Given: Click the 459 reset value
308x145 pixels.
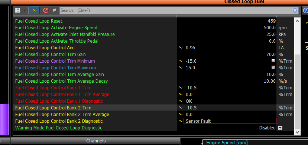Looking at the screenshot, I should click(272, 21).
